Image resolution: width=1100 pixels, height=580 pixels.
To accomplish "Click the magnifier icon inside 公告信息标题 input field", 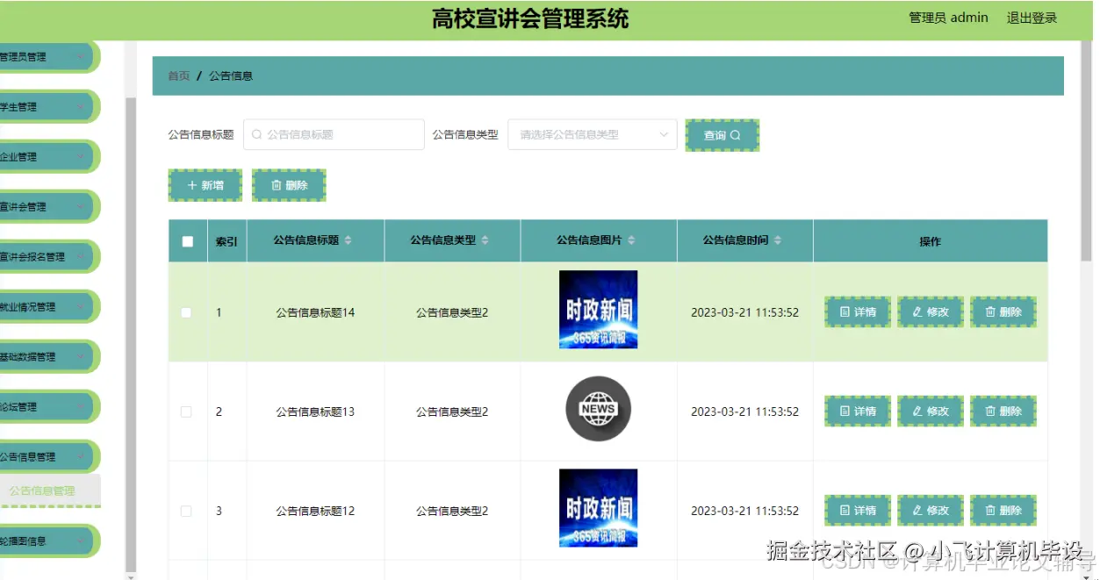I will [x=255, y=133].
